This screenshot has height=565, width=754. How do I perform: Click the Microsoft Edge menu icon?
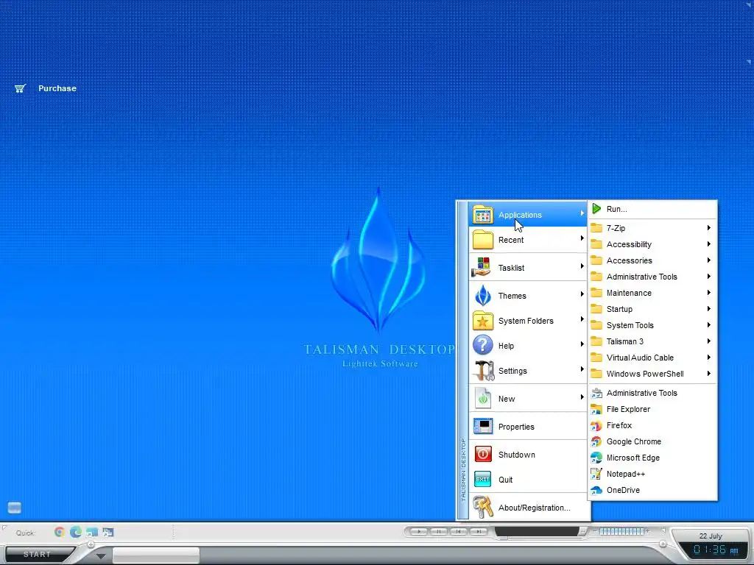pyautogui.click(x=596, y=458)
